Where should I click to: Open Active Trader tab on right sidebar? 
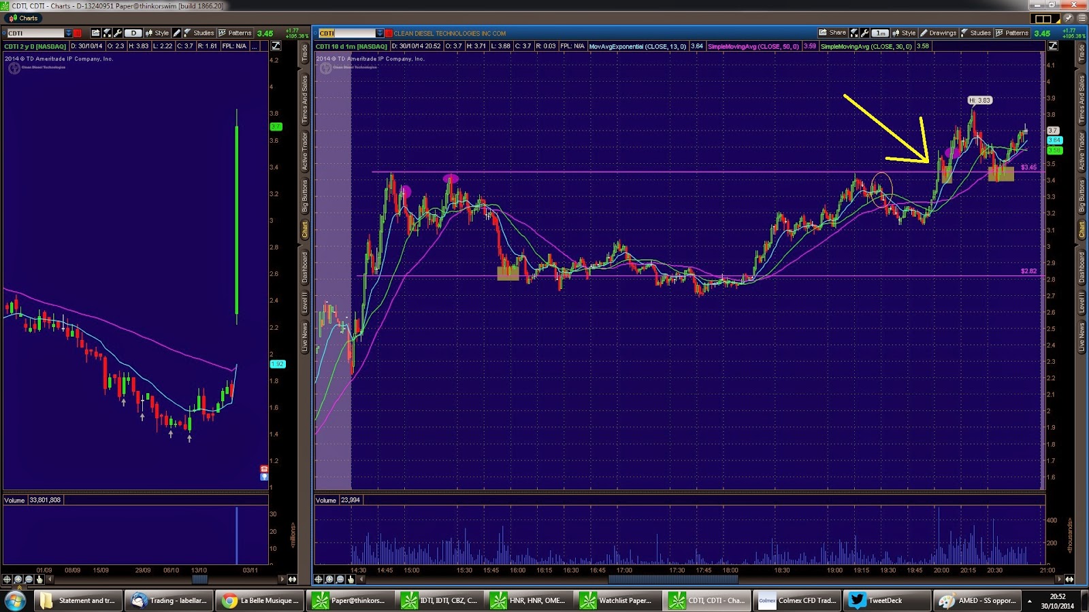click(1082, 152)
